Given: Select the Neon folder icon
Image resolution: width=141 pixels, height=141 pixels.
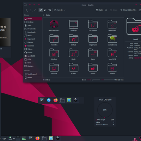Looking at the screenshot, I should [x=93, y=53].
